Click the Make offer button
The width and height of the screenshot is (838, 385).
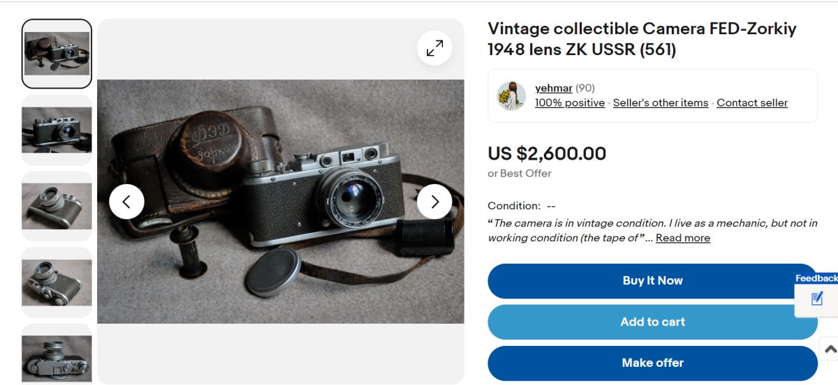652,363
